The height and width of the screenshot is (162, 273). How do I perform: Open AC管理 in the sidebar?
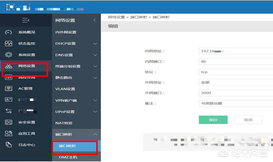[25, 88]
